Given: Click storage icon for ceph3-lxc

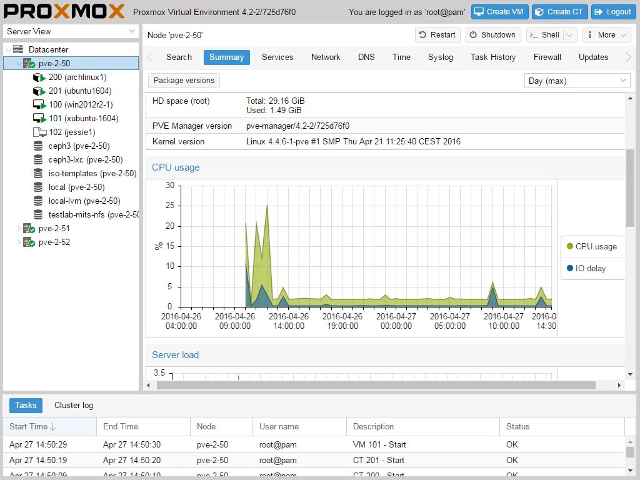Looking at the screenshot, I should click(x=38, y=159).
